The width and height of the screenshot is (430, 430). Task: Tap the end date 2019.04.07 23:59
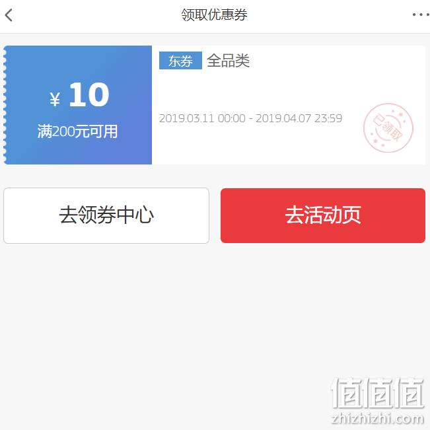[x=299, y=118]
